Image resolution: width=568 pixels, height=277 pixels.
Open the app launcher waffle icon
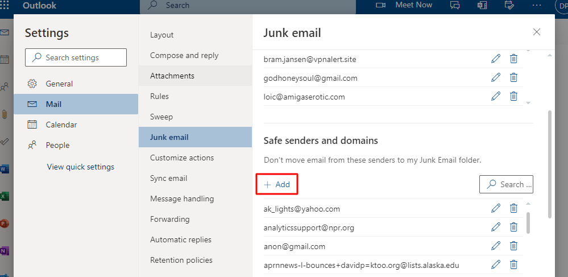tap(5, 5)
